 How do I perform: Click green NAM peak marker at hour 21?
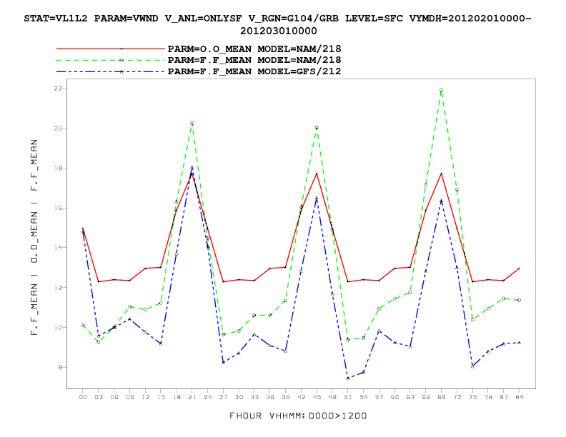click(x=192, y=123)
